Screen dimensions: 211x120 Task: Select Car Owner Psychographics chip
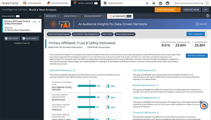pos(86,34)
